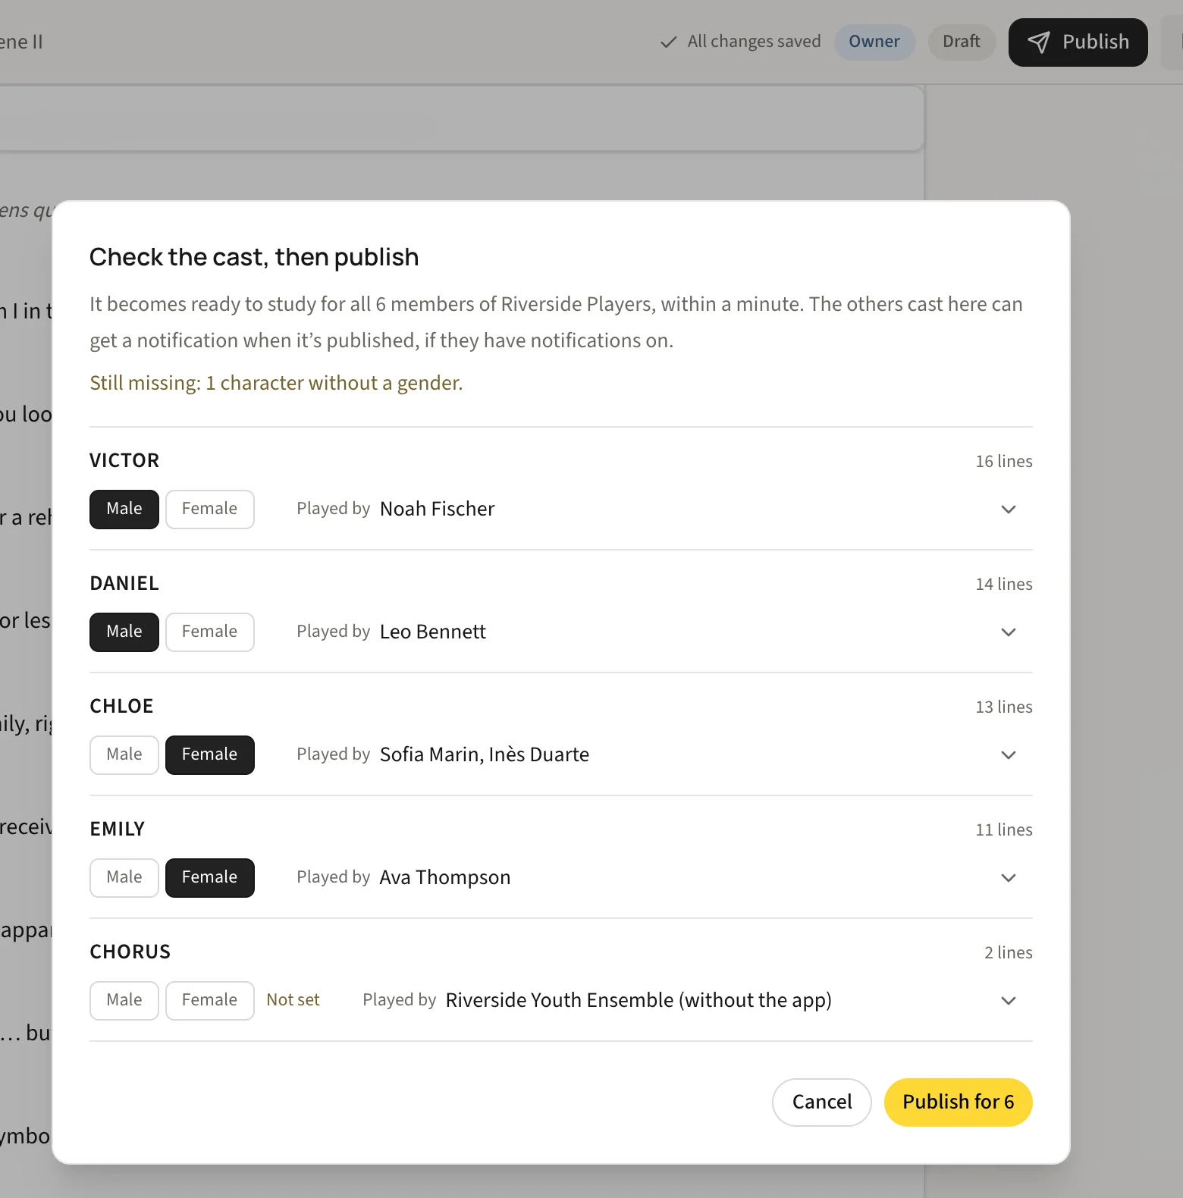Open the EMILY played-by chevron
The width and height of the screenshot is (1183, 1198).
pos(1008,877)
